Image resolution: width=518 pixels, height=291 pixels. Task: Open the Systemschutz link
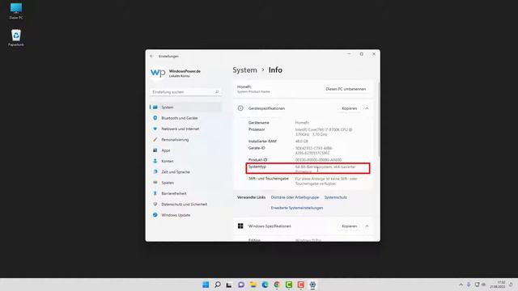pos(336,197)
